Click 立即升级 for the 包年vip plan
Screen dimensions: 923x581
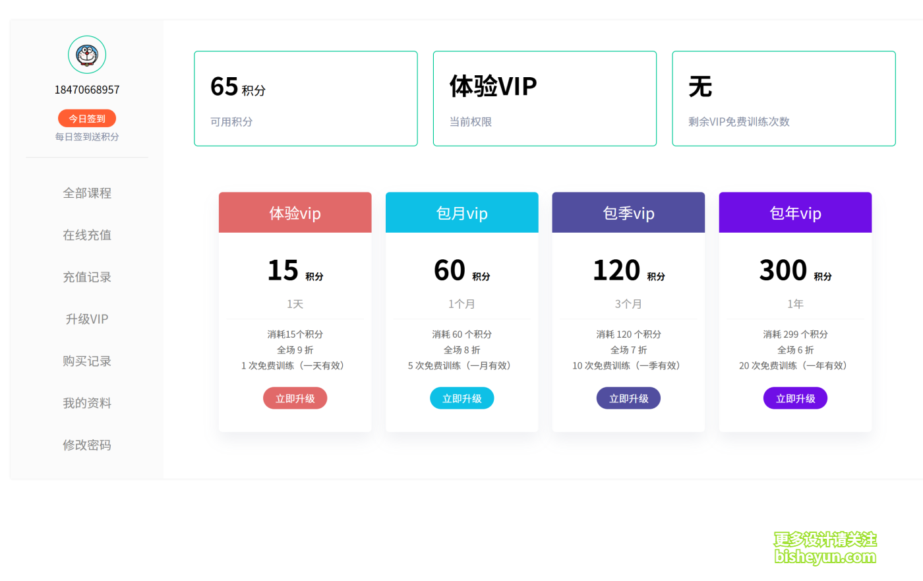click(795, 398)
